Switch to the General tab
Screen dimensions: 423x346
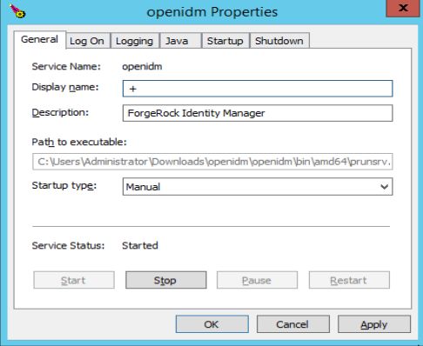coord(40,40)
